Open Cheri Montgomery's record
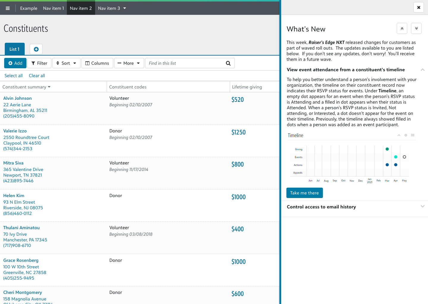 coord(23,292)
